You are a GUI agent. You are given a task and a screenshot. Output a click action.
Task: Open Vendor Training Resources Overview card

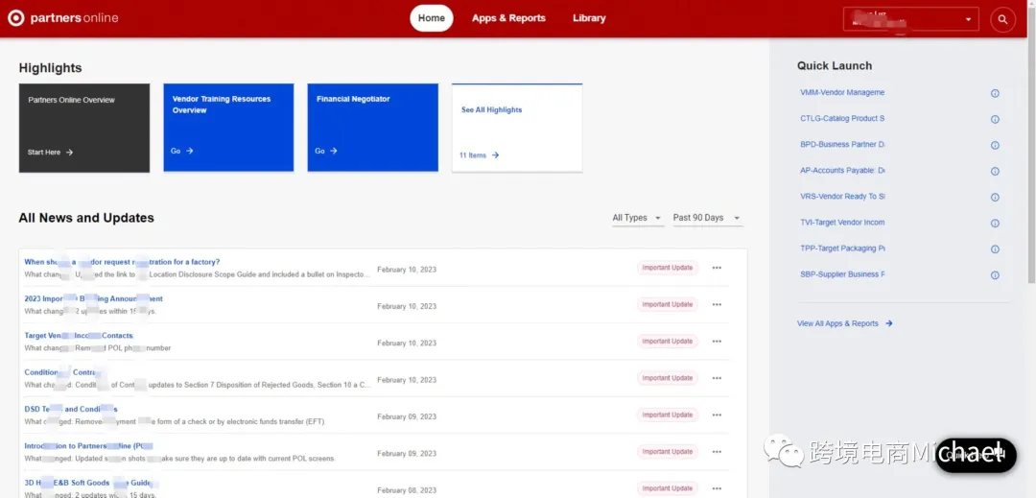(228, 128)
